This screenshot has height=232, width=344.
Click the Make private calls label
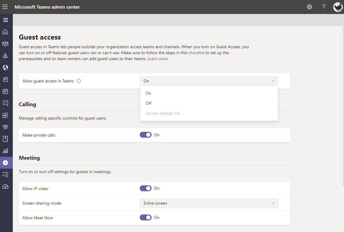pyautogui.click(x=39, y=135)
